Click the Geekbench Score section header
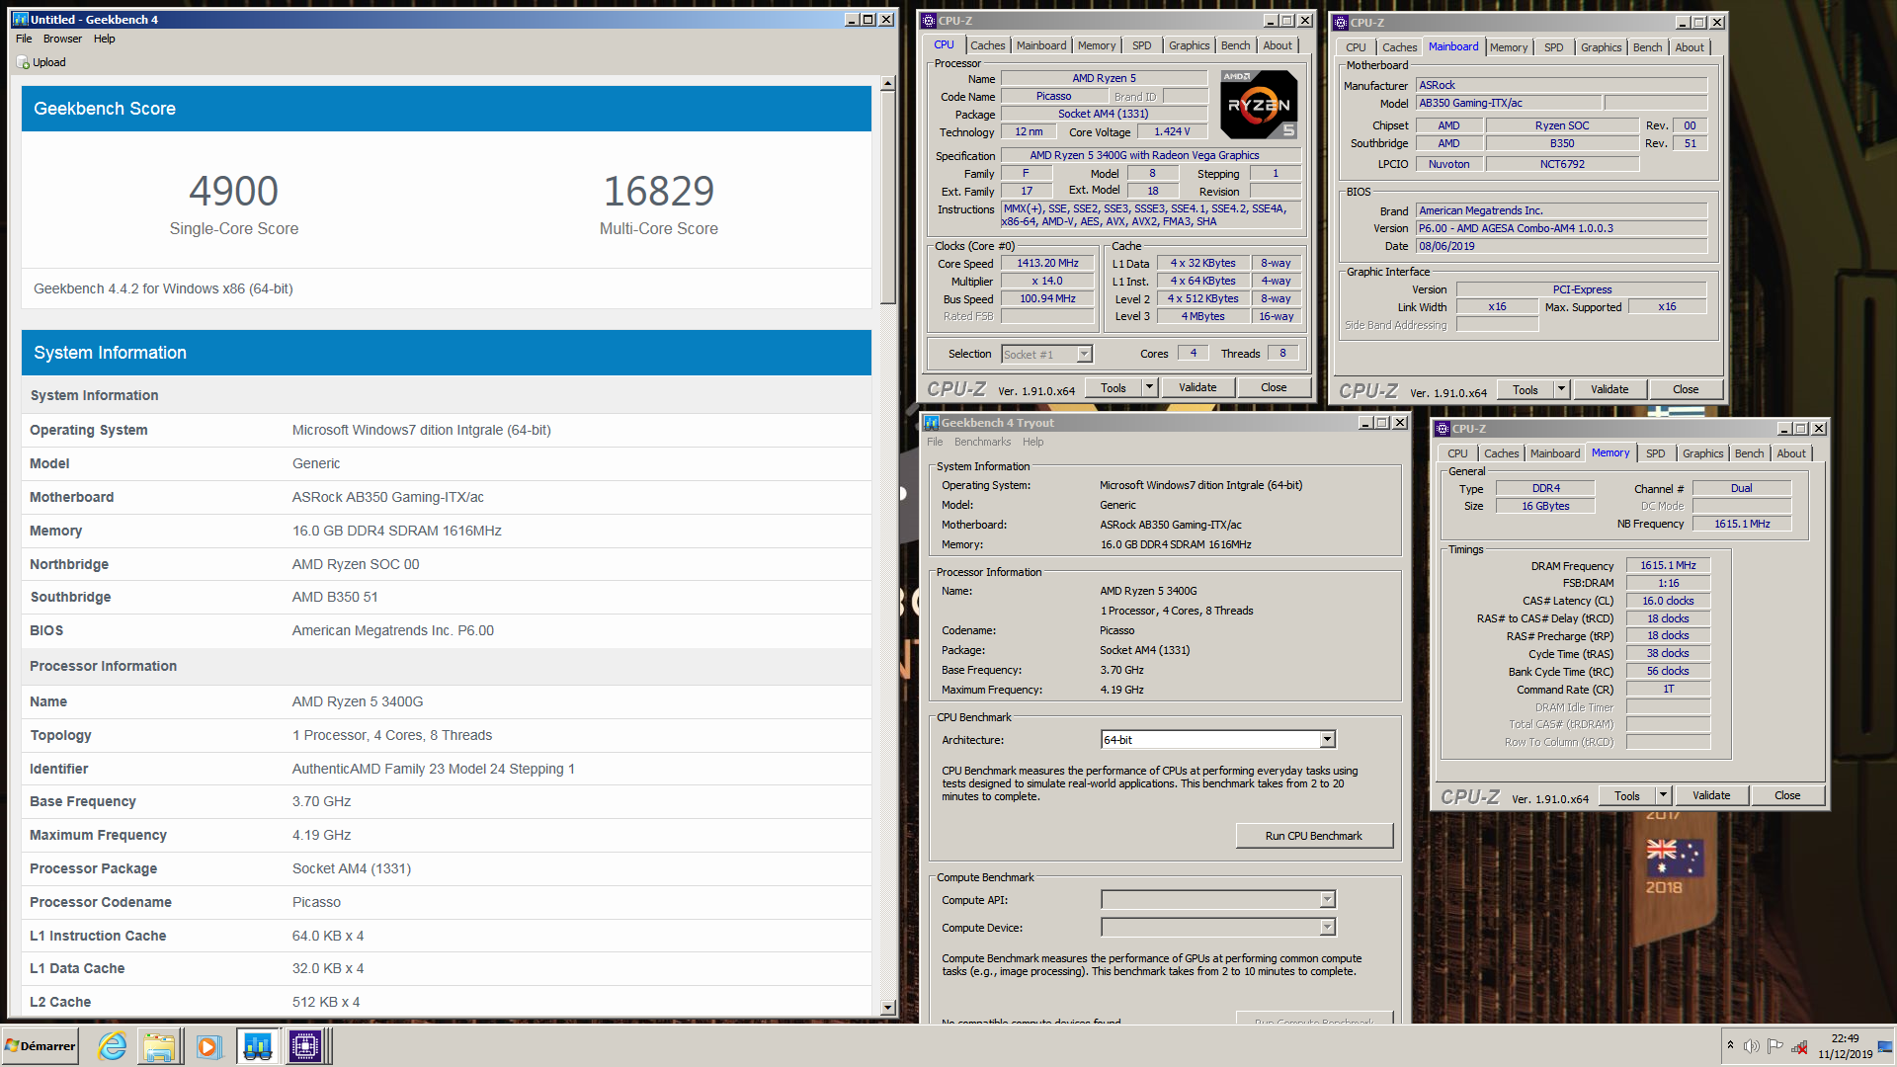 [x=447, y=109]
